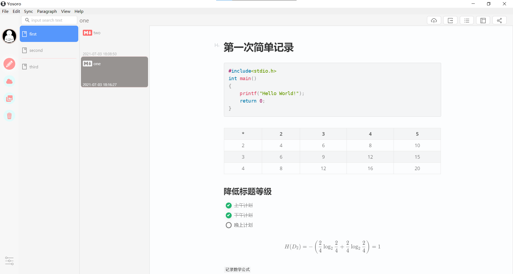Viewport: 513px width, 274px height.
Task: Export the current note
Action: tap(450, 20)
